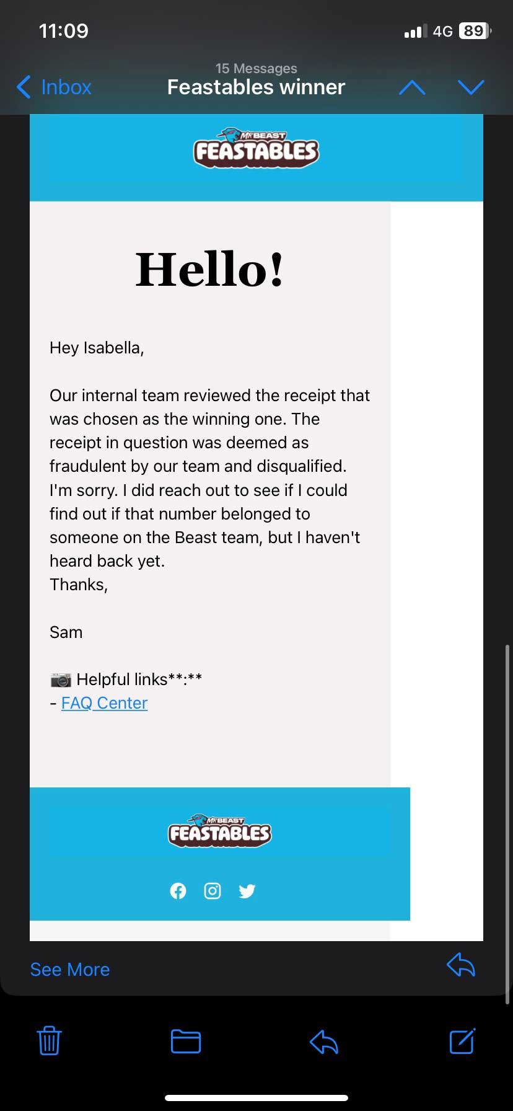Viewport: 513px width, 1111px height.
Task: Compose a new email with the compose icon
Action: click(x=461, y=1042)
